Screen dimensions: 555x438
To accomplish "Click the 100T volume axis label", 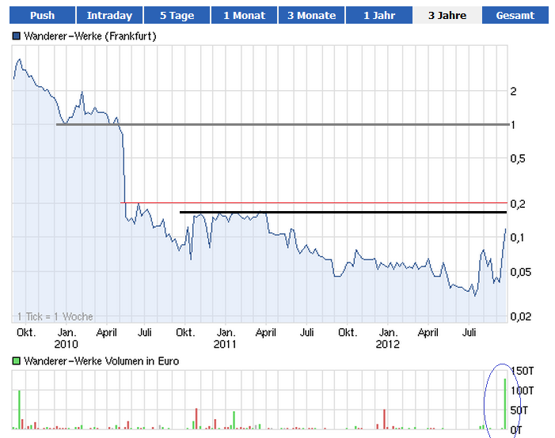I will [x=523, y=391].
